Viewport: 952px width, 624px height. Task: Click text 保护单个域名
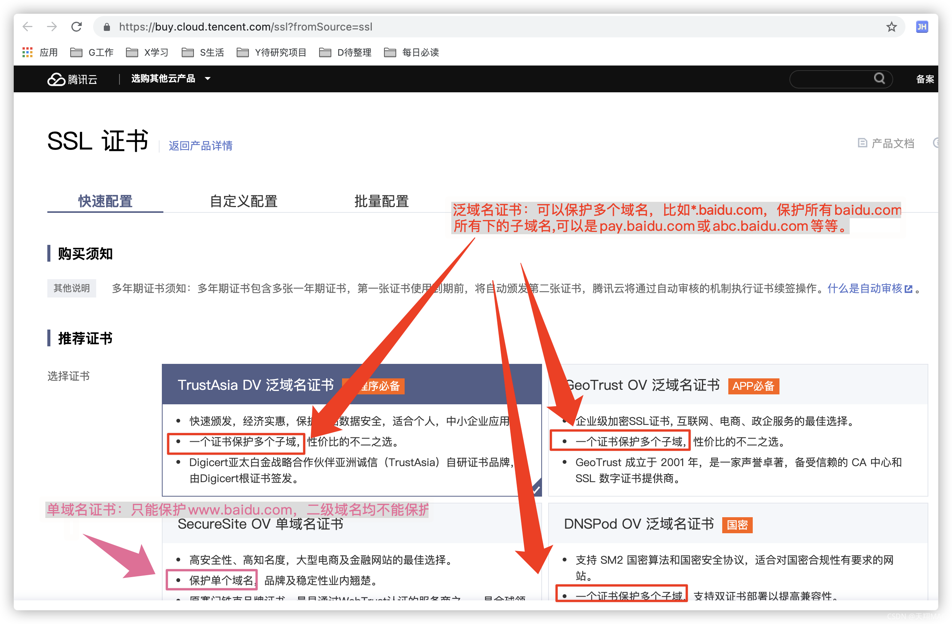pyautogui.click(x=221, y=581)
